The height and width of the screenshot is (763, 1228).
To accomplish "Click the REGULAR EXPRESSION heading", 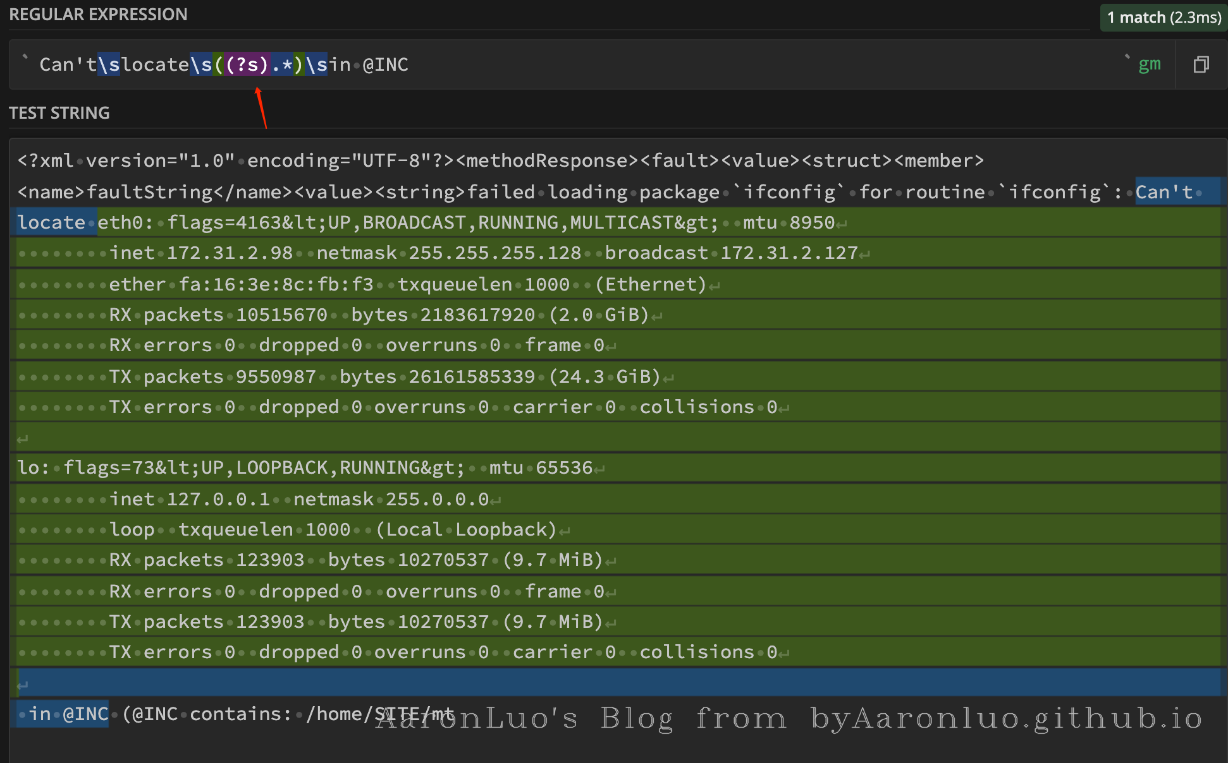I will pyautogui.click(x=98, y=15).
